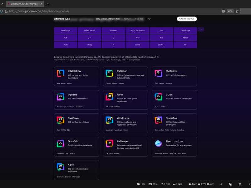The height and width of the screenshot is (188, 251).
Task: Reset the 67% zoom level indicator
Action: (230, 11)
